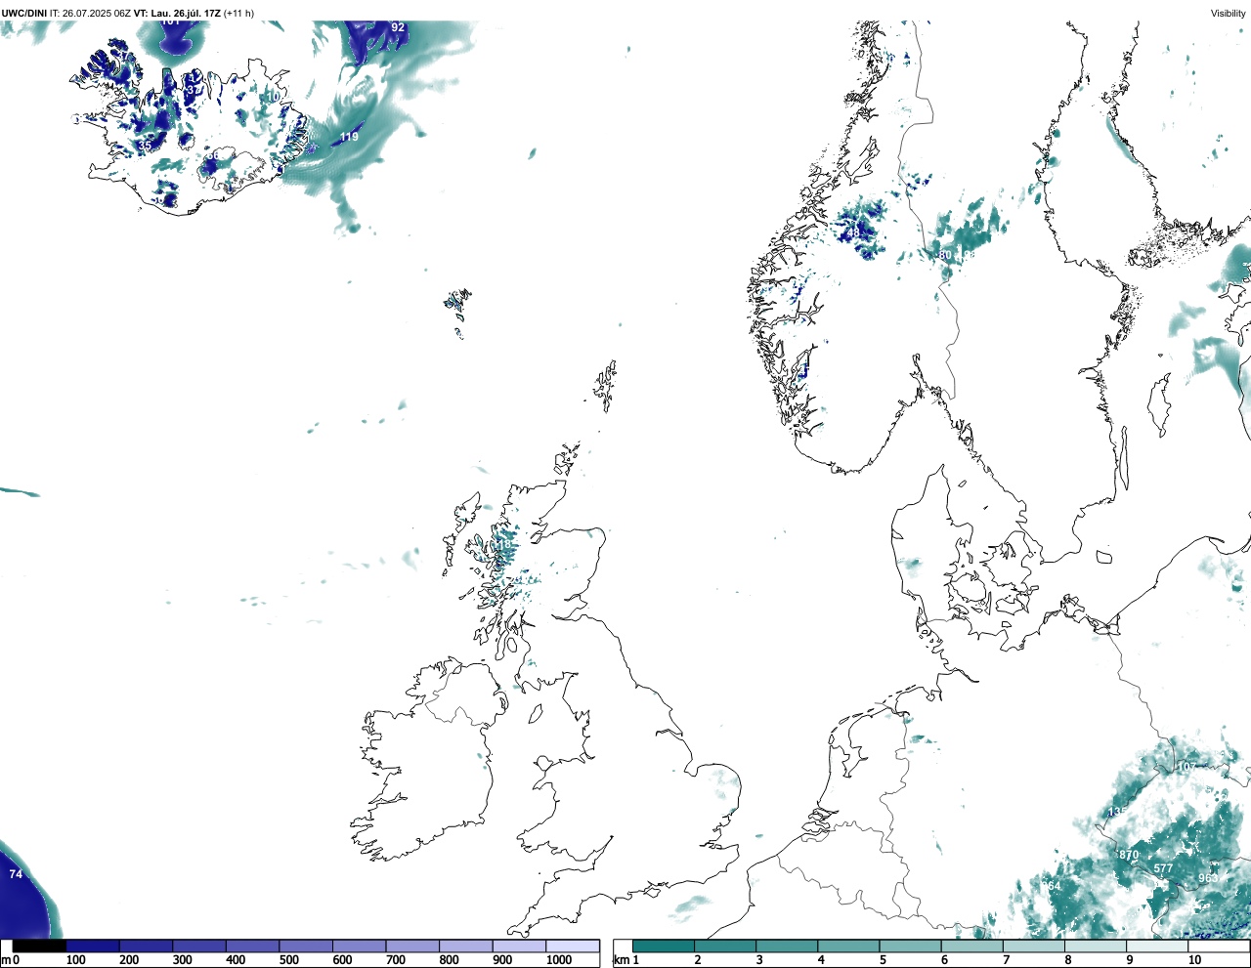Click the 'km' unit label on visibility scale

621,960
